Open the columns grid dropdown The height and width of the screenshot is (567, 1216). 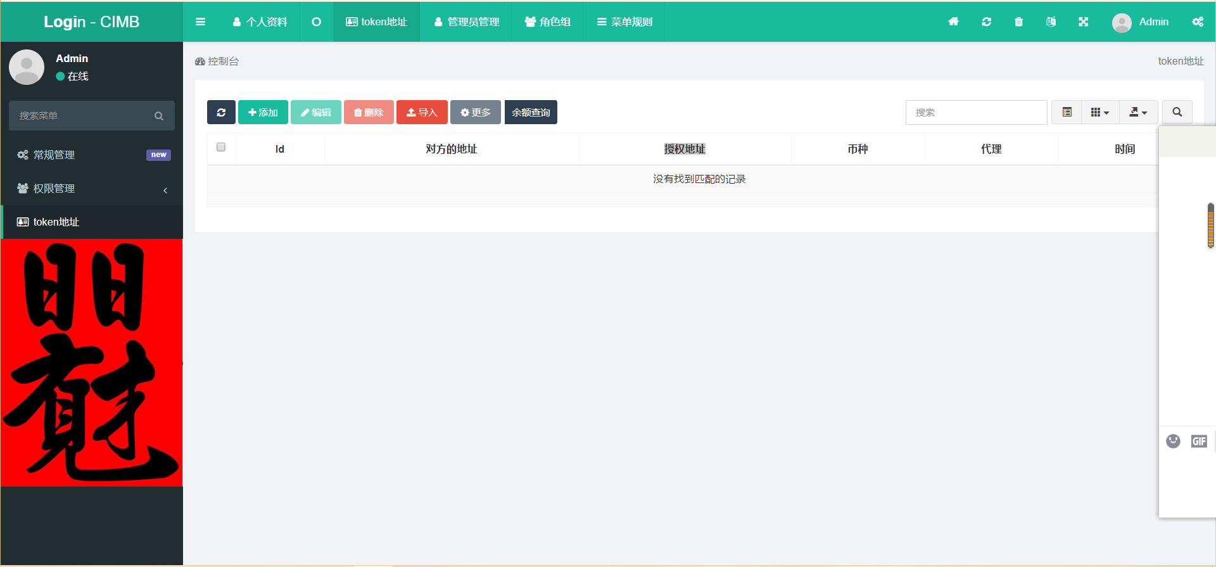point(1100,112)
